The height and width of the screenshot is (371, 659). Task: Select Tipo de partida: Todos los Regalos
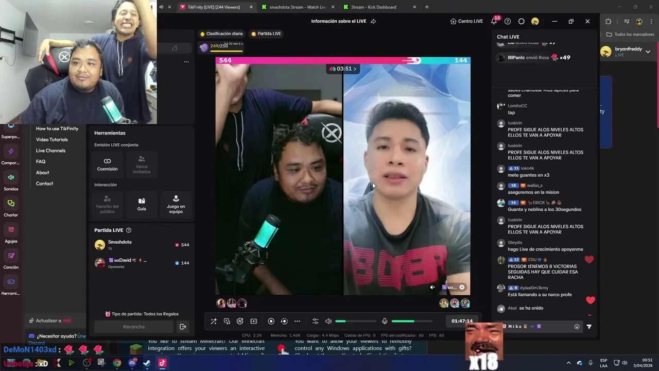click(x=142, y=314)
